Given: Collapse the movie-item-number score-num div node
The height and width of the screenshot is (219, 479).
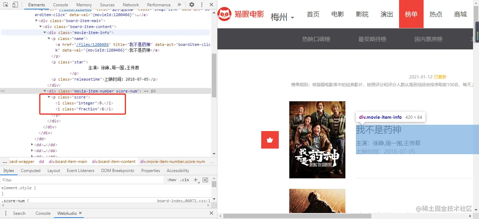Looking at the screenshot, I should pyautogui.click(x=45, y=91).
